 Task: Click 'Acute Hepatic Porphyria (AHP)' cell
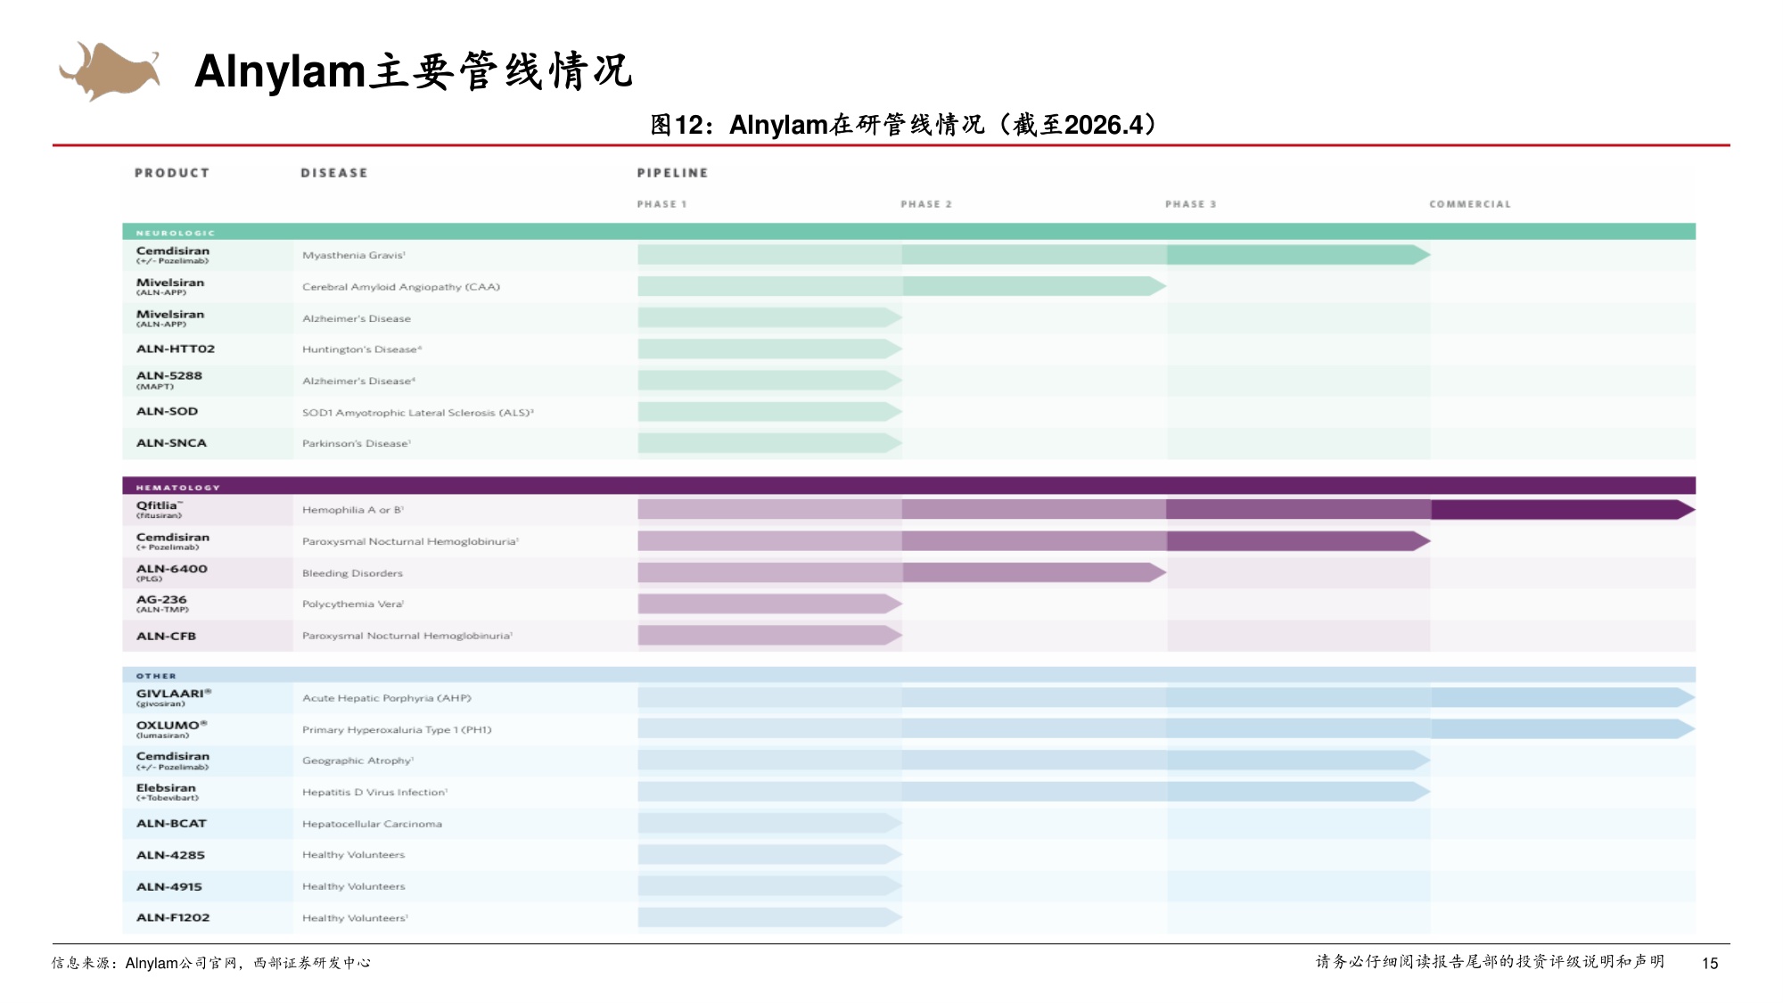coord(387,698)
